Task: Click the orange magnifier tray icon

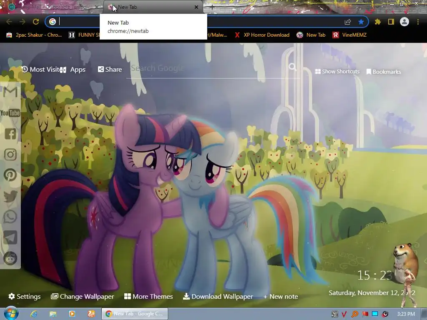Action: (354, 314)
